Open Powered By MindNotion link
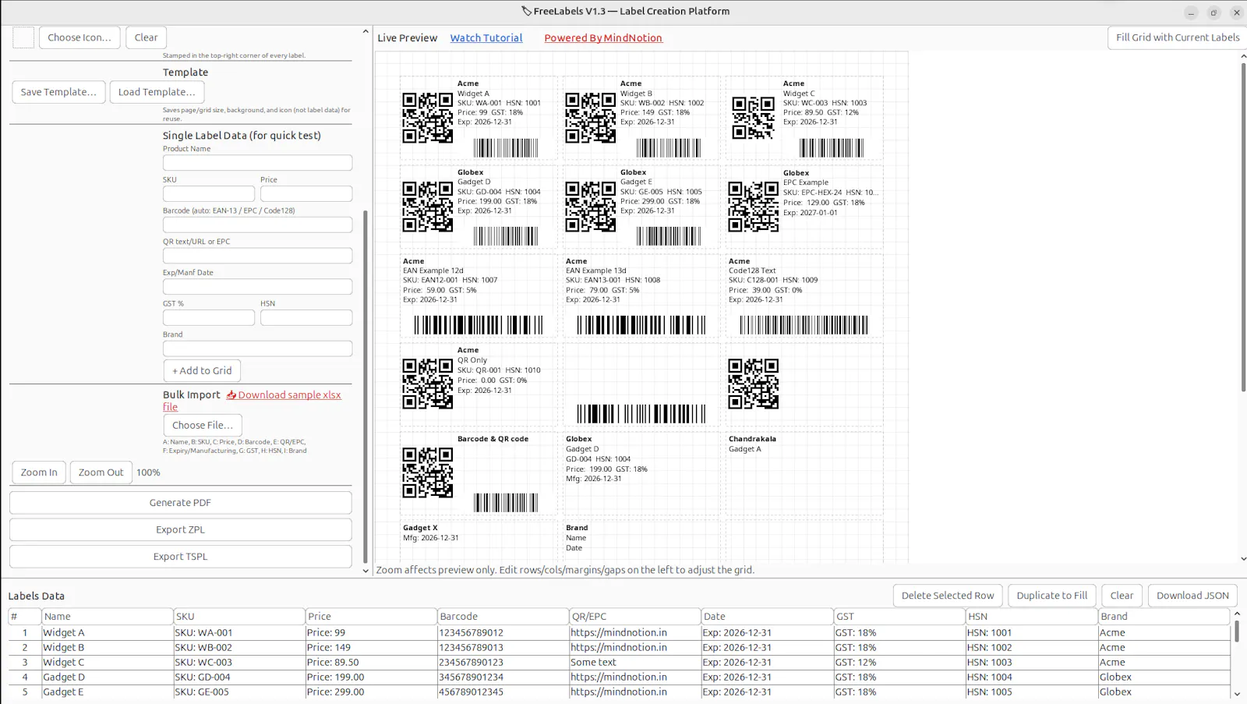 point(603,37)
